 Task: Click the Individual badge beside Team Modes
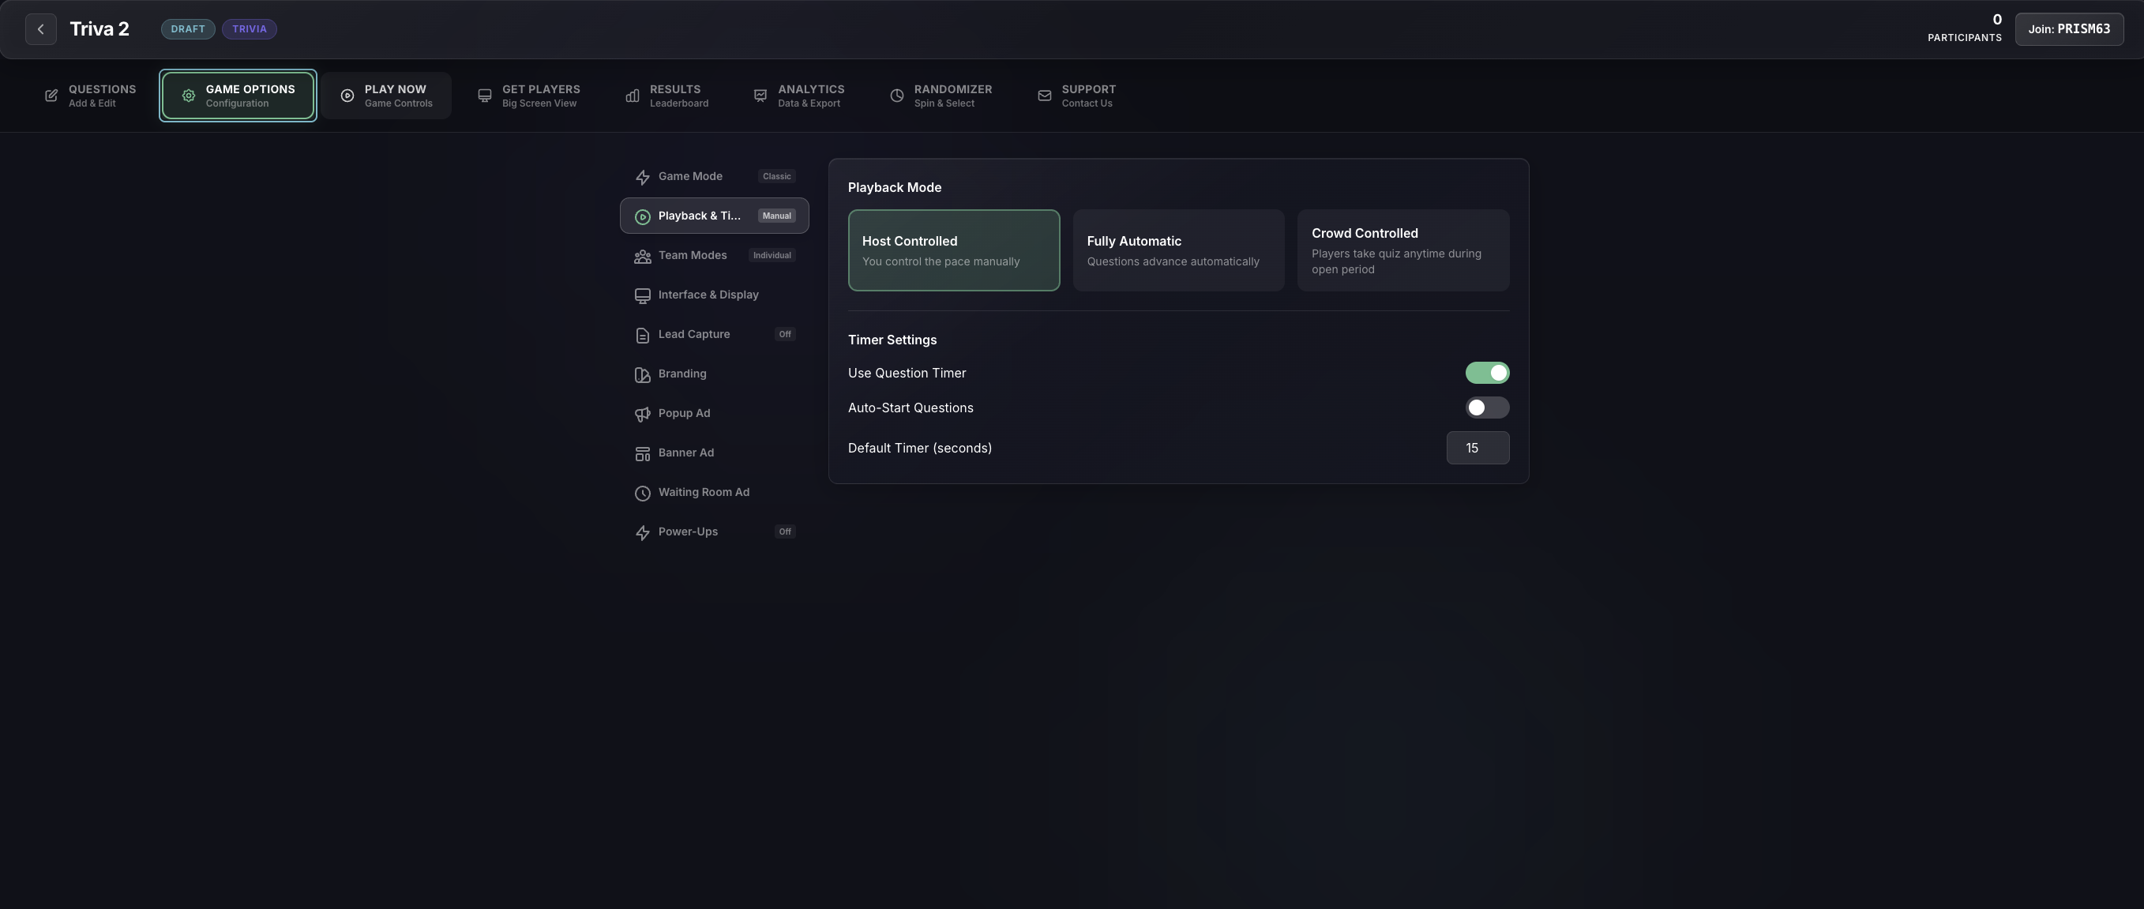pos(772,256)
